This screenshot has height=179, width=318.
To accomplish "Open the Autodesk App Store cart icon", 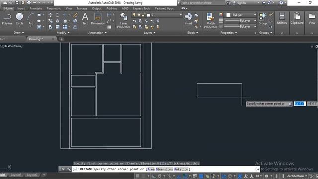I will point(264,3).
